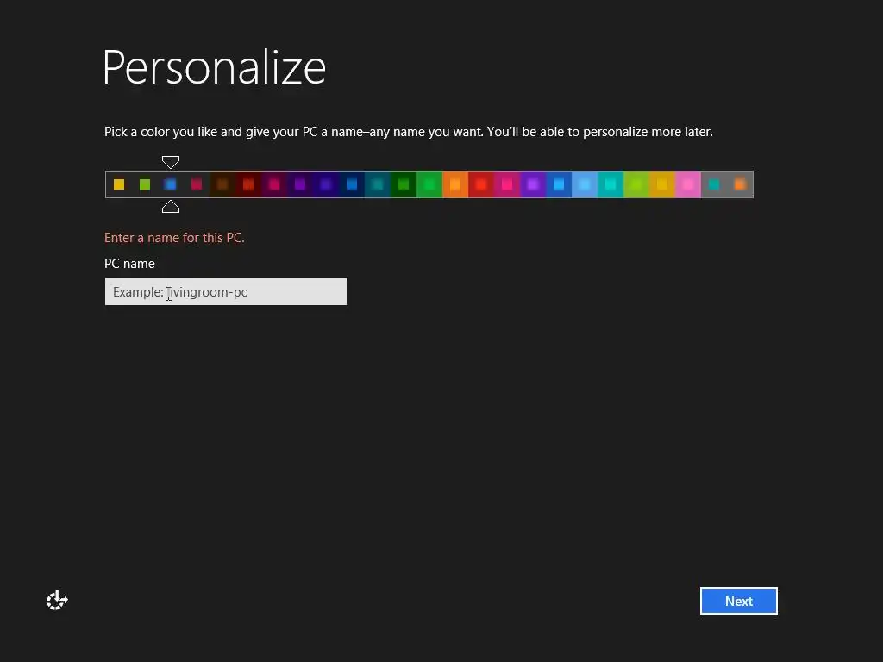Select the dark teal color swatch
Image resolution: width=883 pixels, height=662 pixels.
pyautogui.click(x=378, y=184)
